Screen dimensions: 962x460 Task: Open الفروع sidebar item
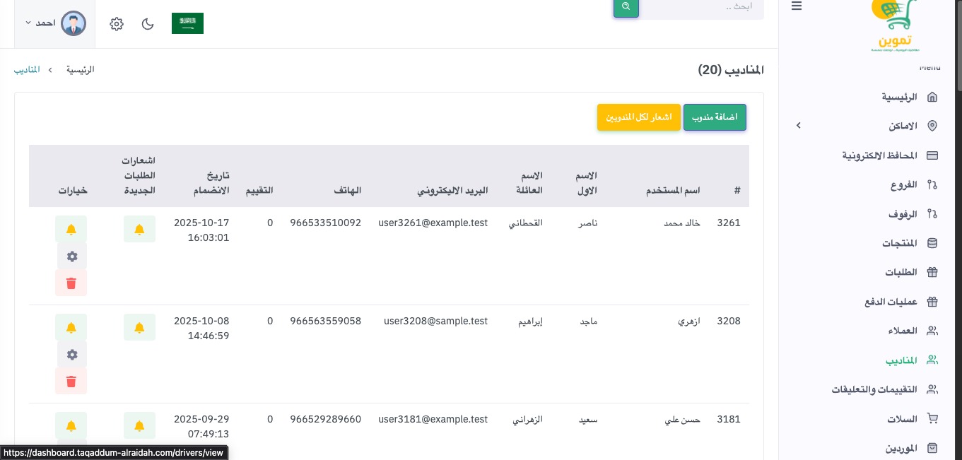904,184
